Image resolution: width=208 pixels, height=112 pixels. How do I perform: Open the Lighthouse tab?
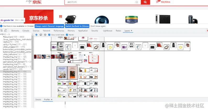(x=108, y=31)
